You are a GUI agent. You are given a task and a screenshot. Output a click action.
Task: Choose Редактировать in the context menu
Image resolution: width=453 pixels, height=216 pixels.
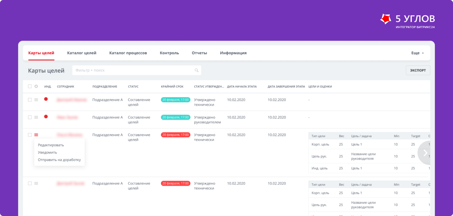(51, 145)
